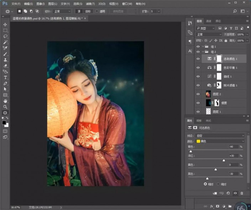The image size is (251, 210).
Task: Select the 图层 2 layer thumbnail
Action: point(209,94)
